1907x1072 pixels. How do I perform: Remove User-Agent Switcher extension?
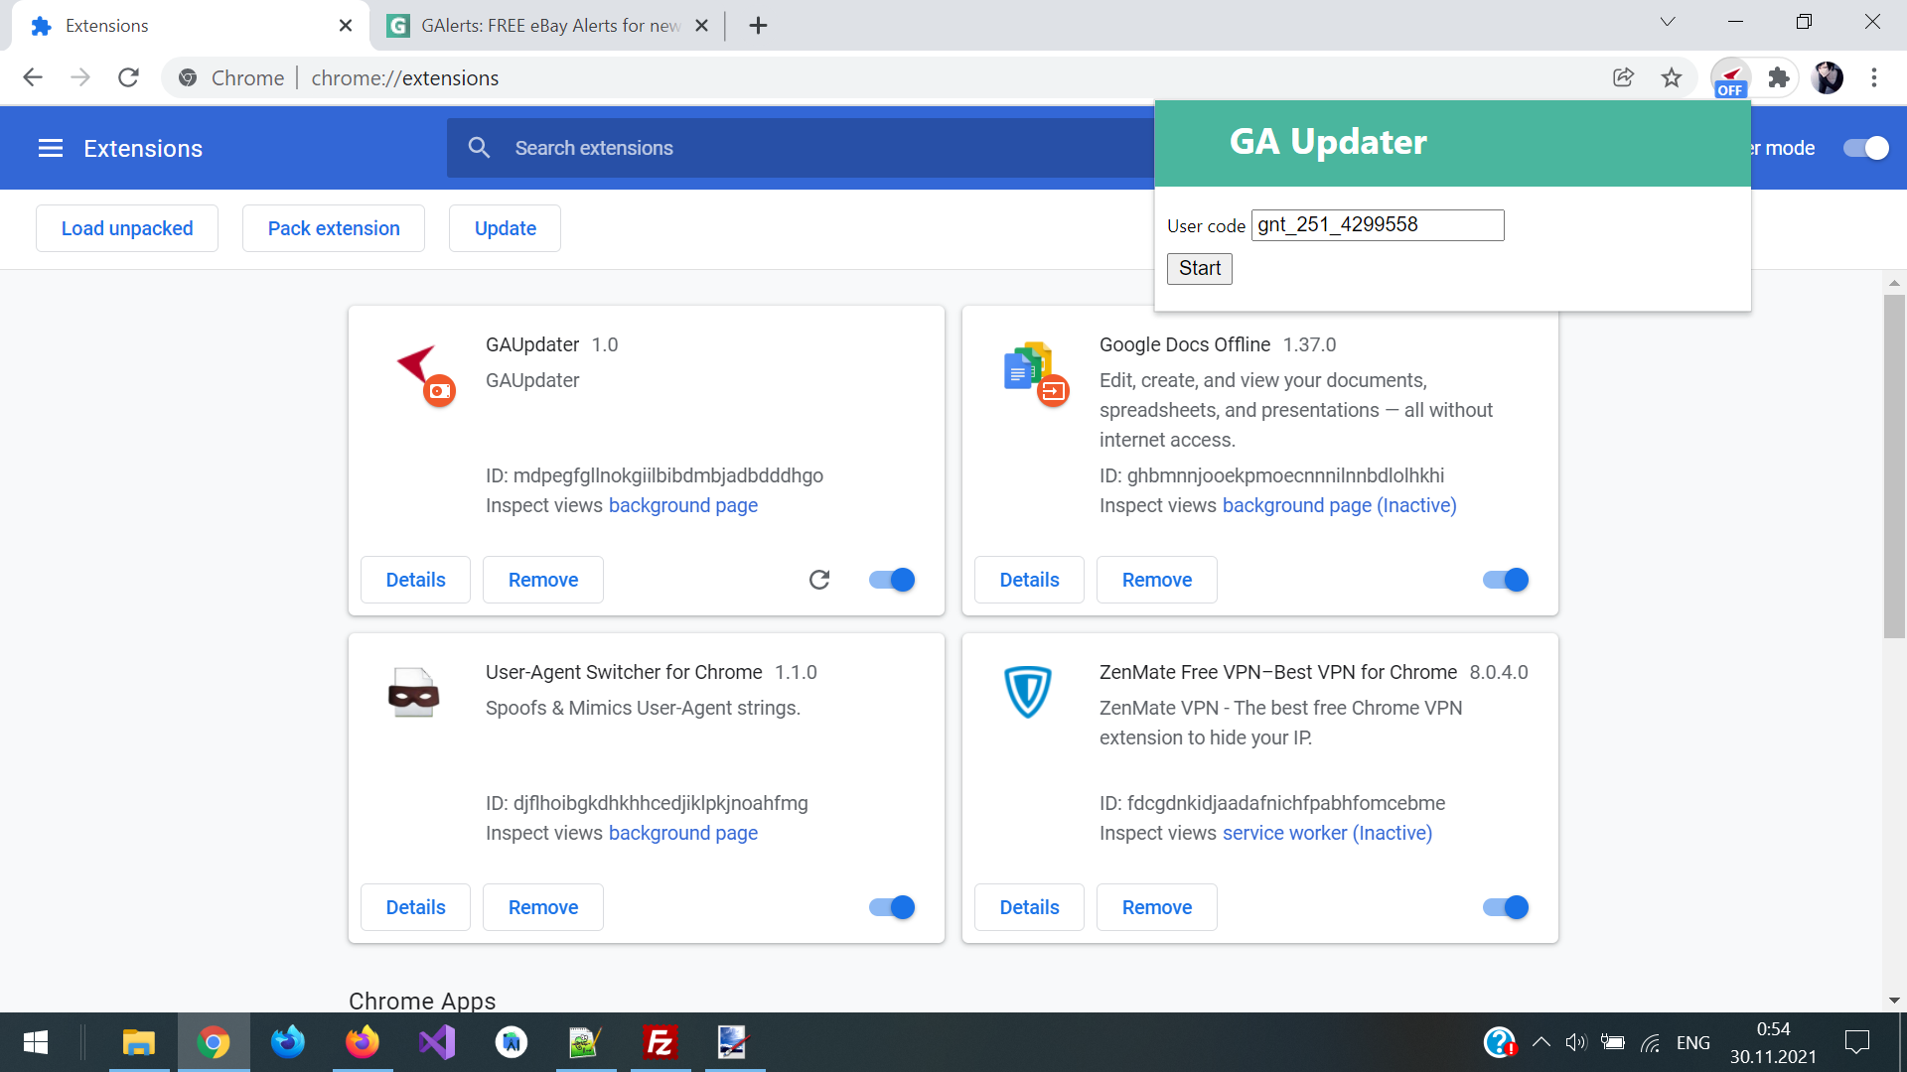[543, 907]
